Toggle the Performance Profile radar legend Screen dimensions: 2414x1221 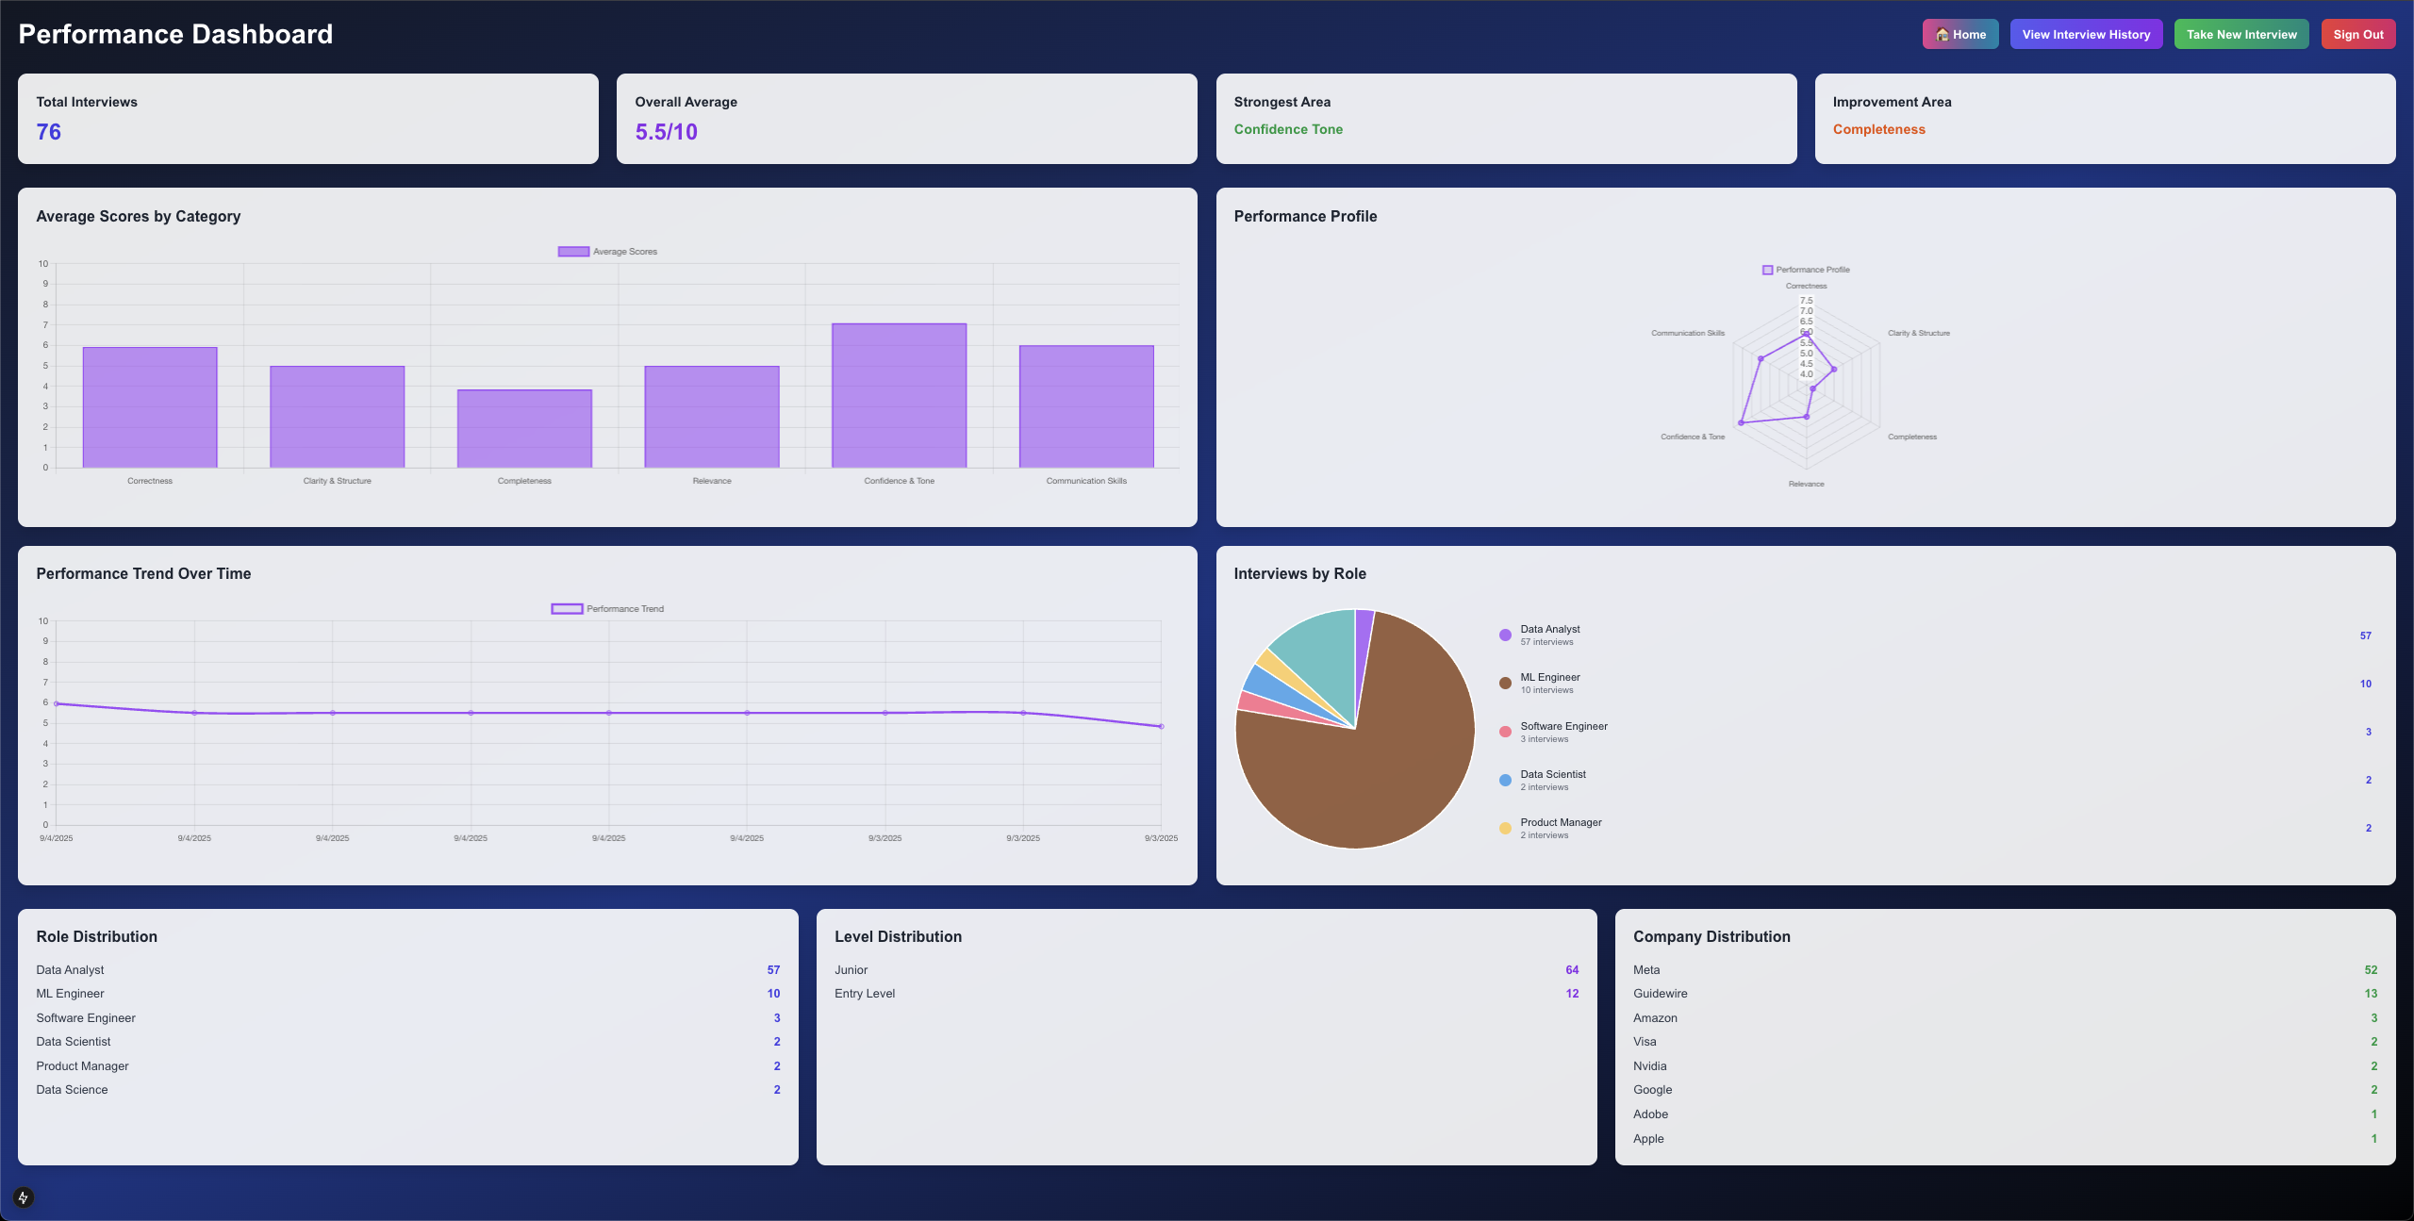1805,270
